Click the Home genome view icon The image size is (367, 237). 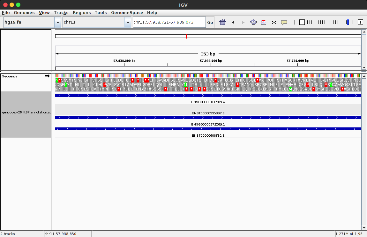point(222,22)
